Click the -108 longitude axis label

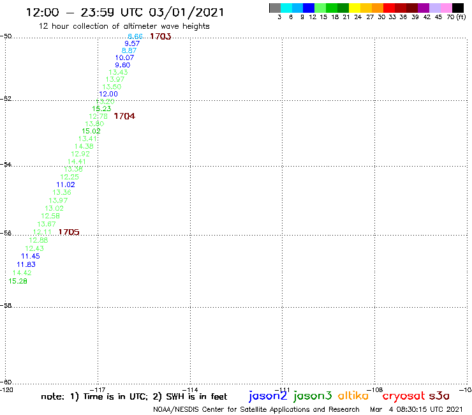[375, 389]
